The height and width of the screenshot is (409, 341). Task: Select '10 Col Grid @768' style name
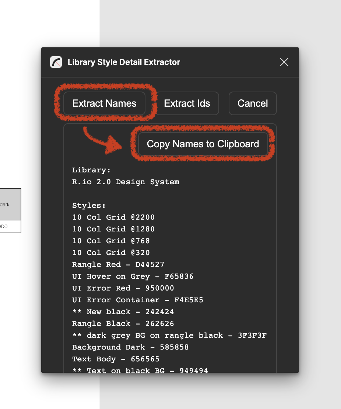point(111,241)
